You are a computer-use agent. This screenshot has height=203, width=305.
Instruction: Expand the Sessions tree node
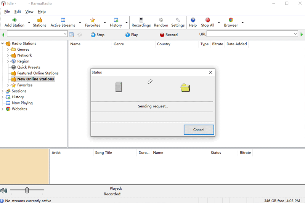(x=3, y=91)
